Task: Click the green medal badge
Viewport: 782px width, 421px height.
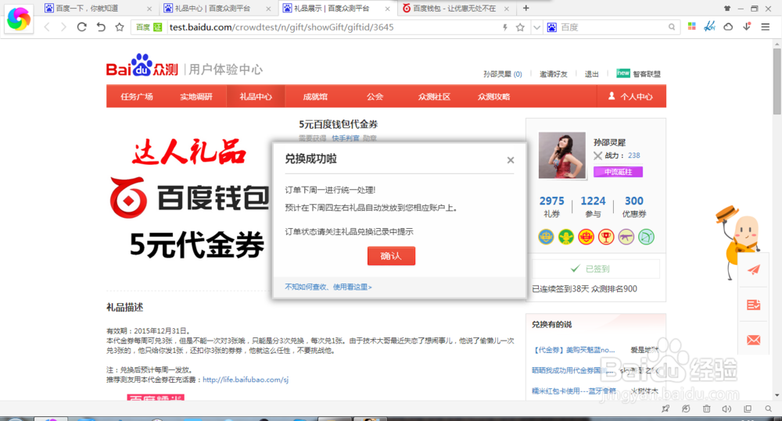Action: click(x=566, y=237)
